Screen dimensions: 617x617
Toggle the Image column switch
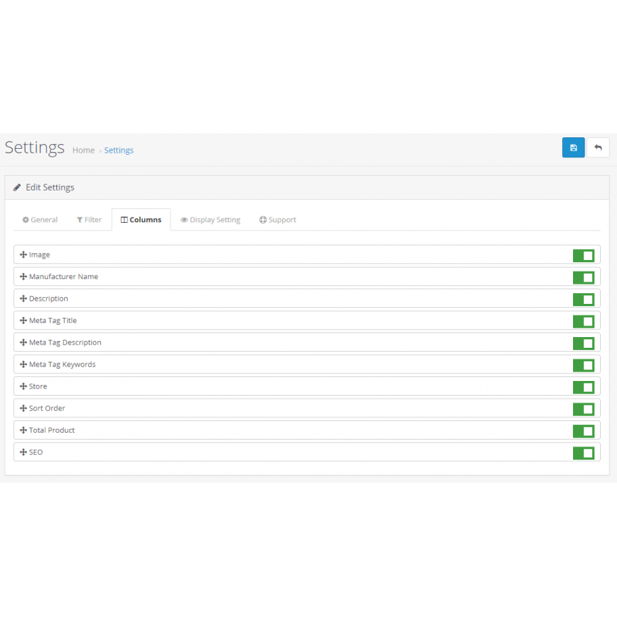tap(583, 256)
